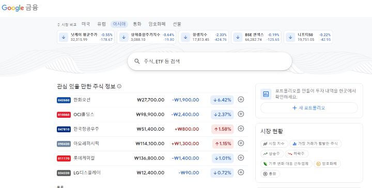Click the ₩12,400.00 price value

150,173
